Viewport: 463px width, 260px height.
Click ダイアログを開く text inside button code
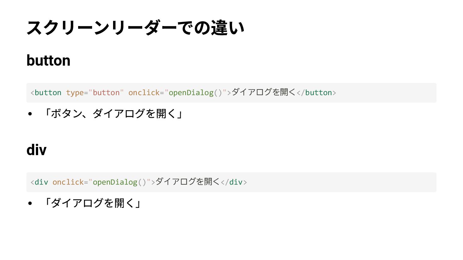click(264, 92)
